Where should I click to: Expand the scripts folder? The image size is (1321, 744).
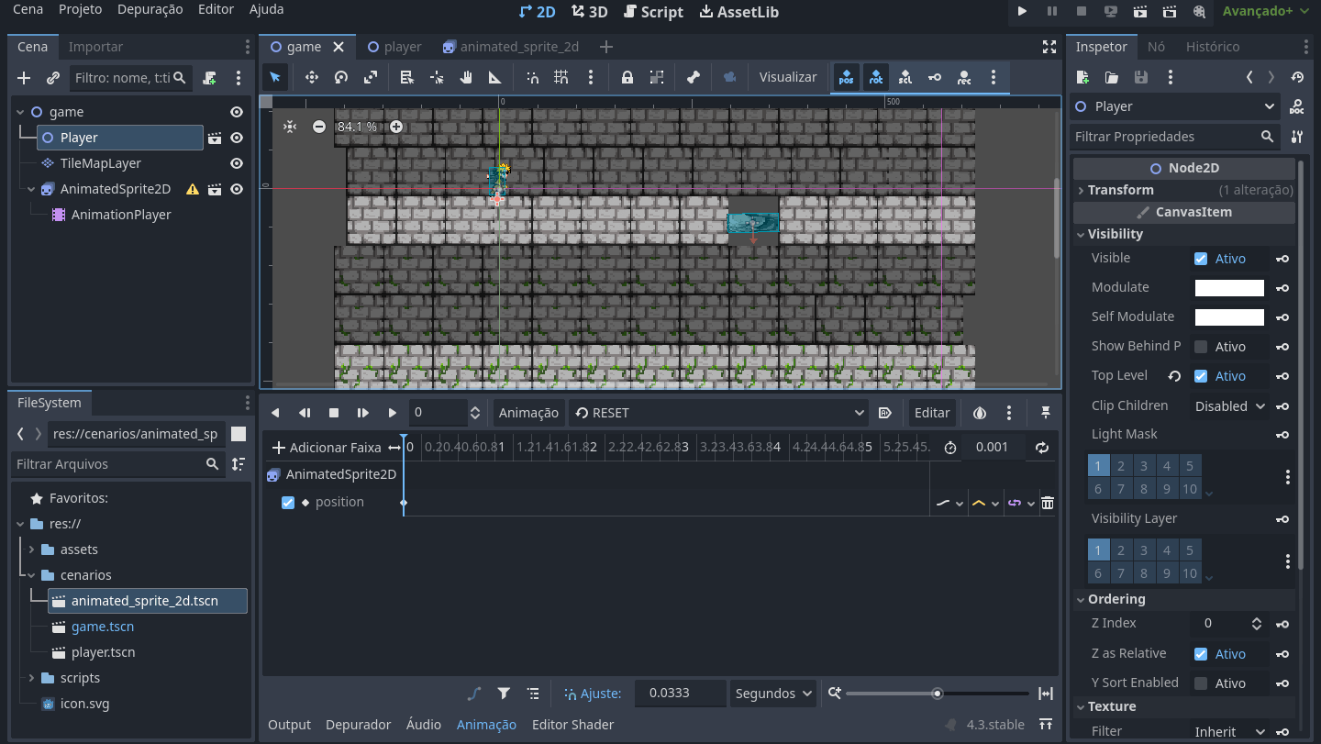click(32, 678)
